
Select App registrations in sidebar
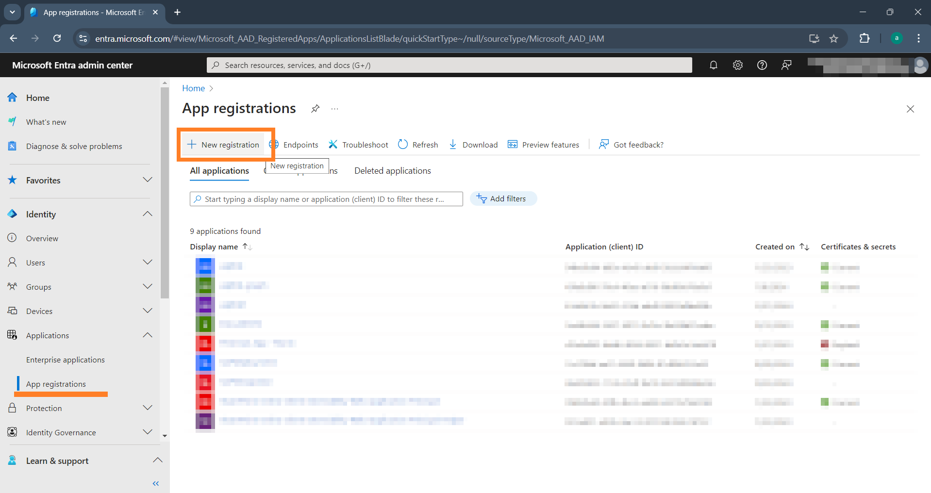(x=56, y=384)
